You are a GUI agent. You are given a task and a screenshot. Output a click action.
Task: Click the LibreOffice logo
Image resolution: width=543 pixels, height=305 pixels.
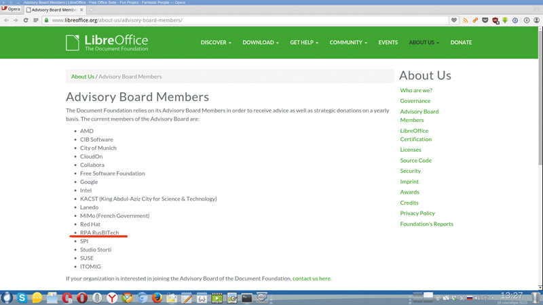pos(107,43)
